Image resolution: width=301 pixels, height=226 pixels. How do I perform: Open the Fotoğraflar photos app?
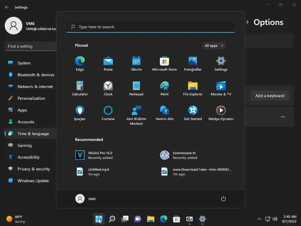click(x=193, y=64)
